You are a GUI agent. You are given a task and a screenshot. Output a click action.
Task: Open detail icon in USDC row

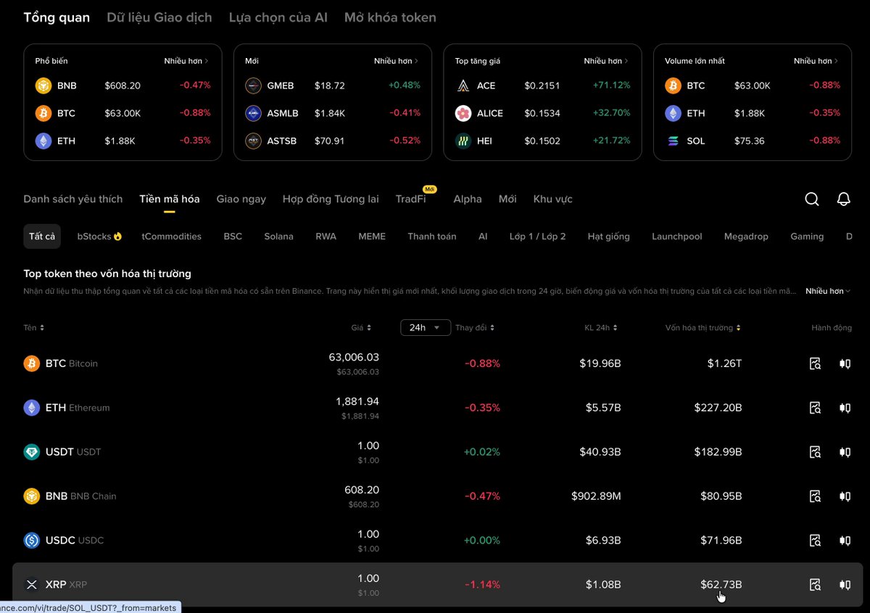815,540
